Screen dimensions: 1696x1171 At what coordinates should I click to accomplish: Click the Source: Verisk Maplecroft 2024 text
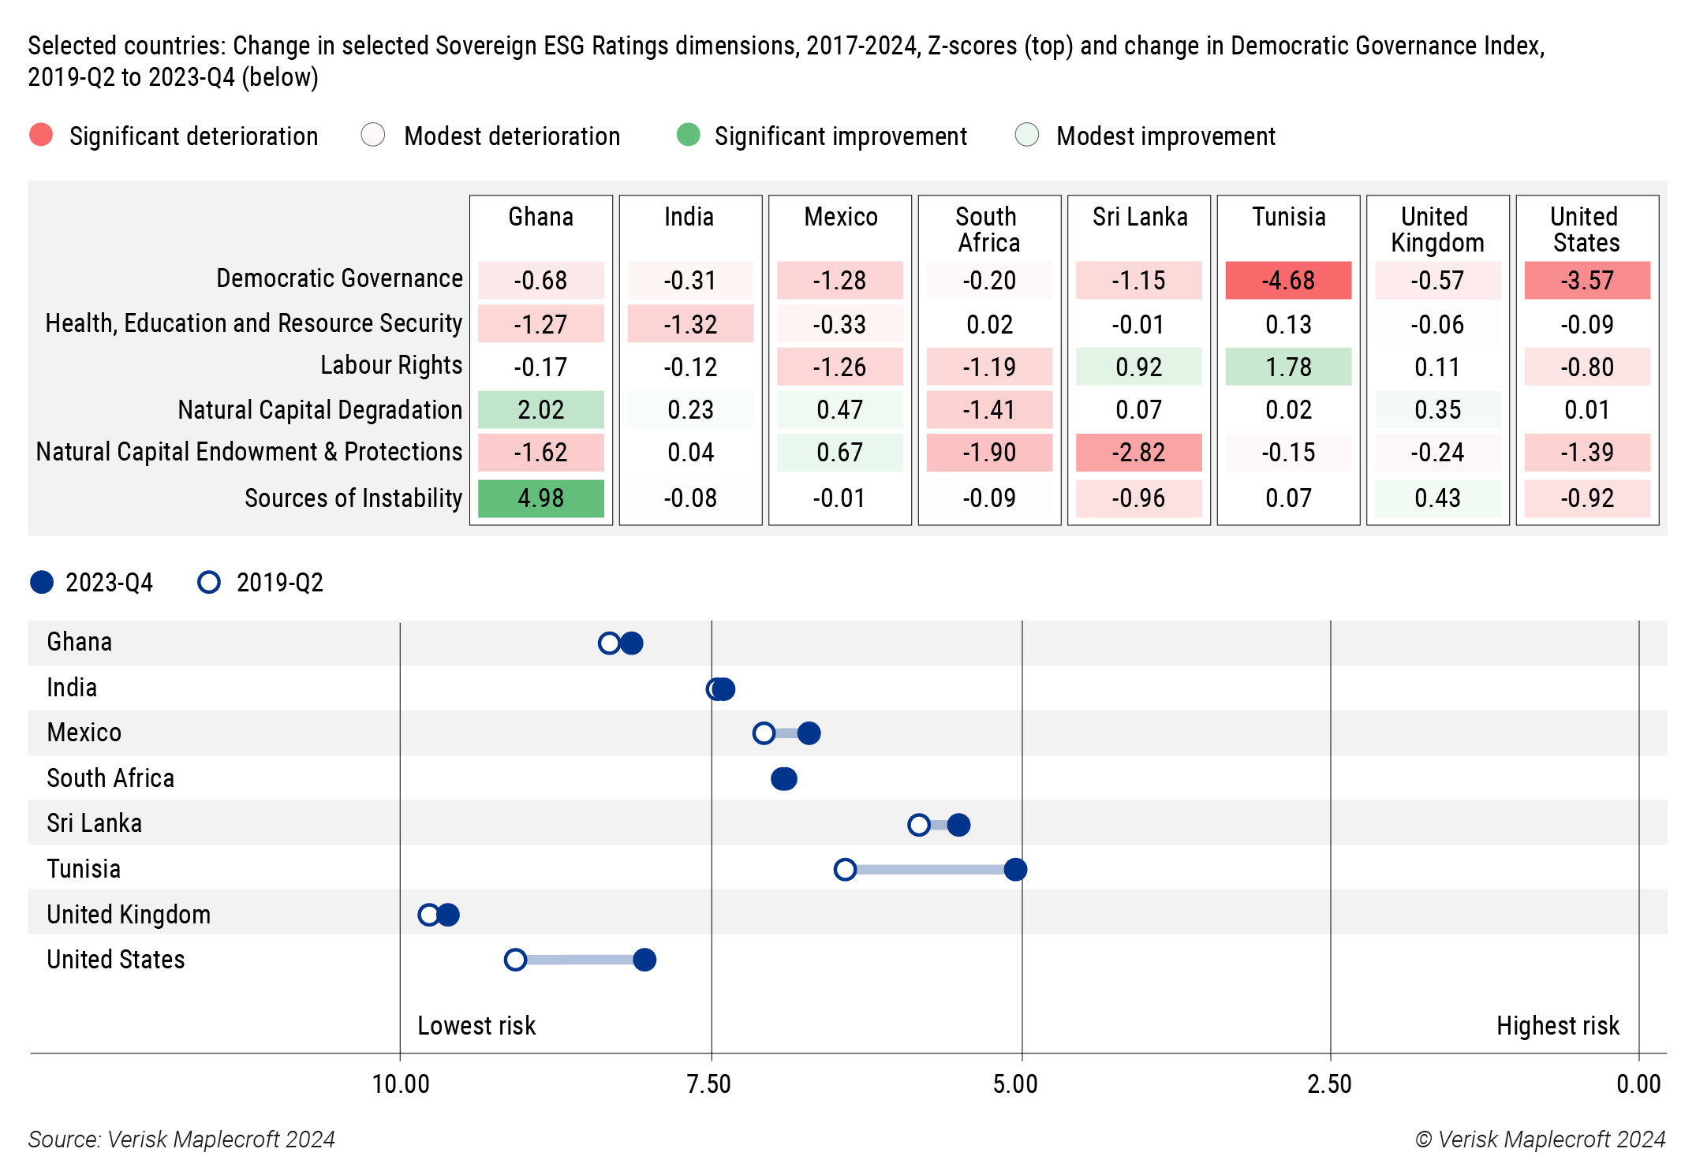coord(181,1139)
